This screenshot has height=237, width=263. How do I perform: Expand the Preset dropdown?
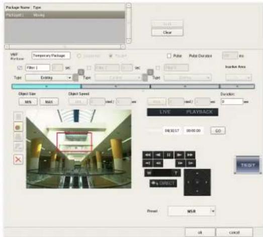pyautogui.click(x=192, y=211)
